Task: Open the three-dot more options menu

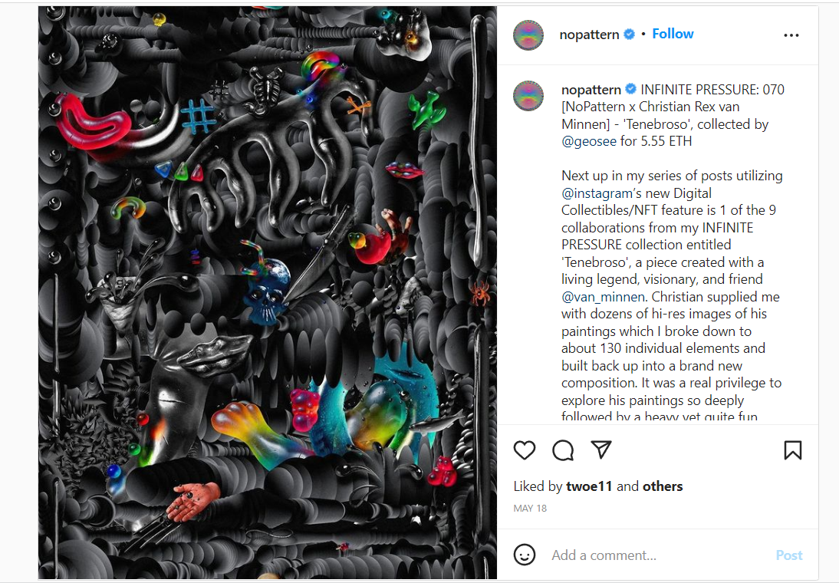Action: (x=791, y=35)
